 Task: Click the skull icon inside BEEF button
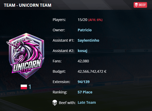pyautogui.click(x=136, y=5)
